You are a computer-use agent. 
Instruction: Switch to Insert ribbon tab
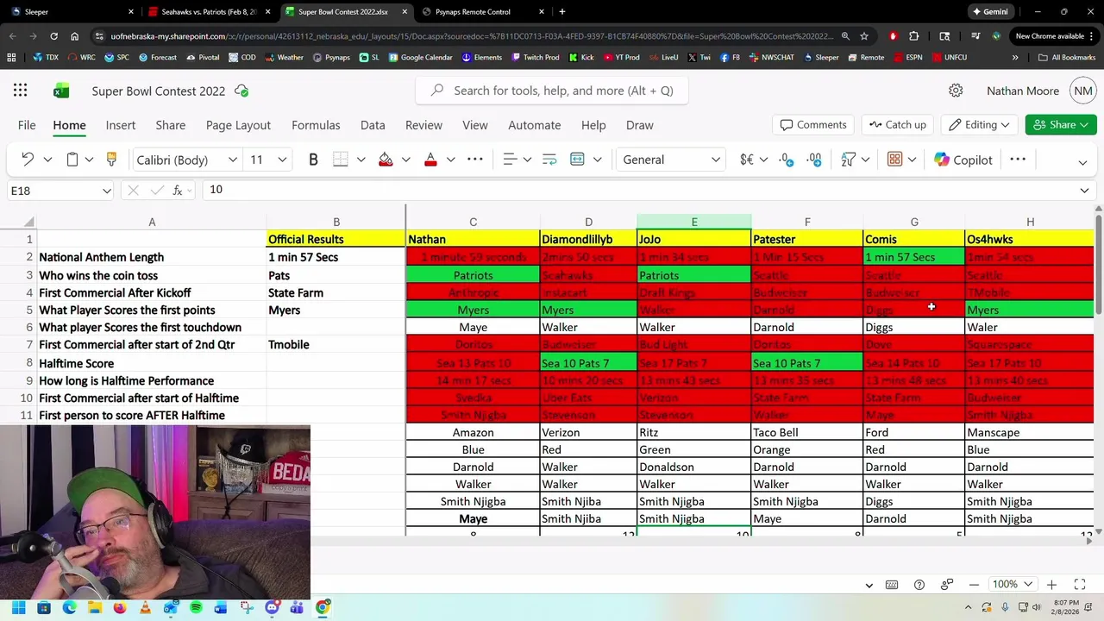121,125
